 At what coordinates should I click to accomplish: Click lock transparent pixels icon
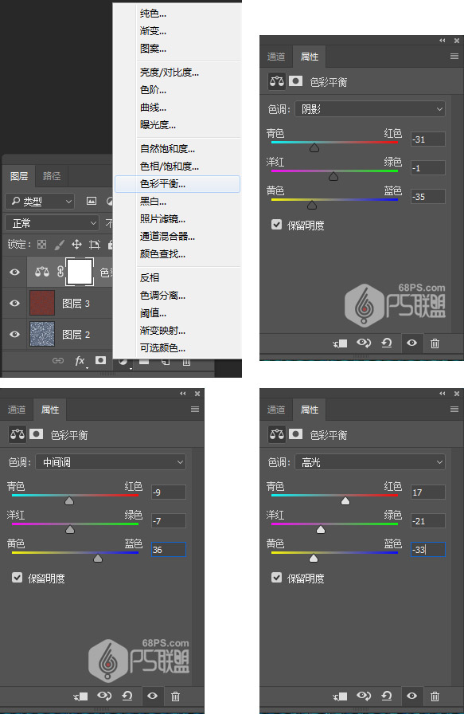click(42, 245)
